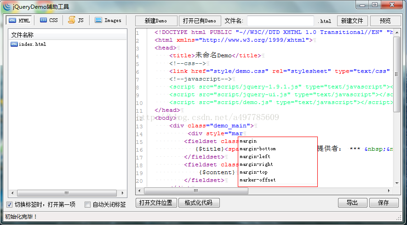Viewport: 407px width, 225px height.
Task: Click the code editor vertical scrollbar thumb
Action: 396,74
